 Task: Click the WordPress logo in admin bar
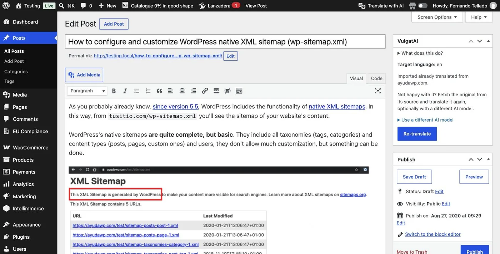tap(6, 6)
